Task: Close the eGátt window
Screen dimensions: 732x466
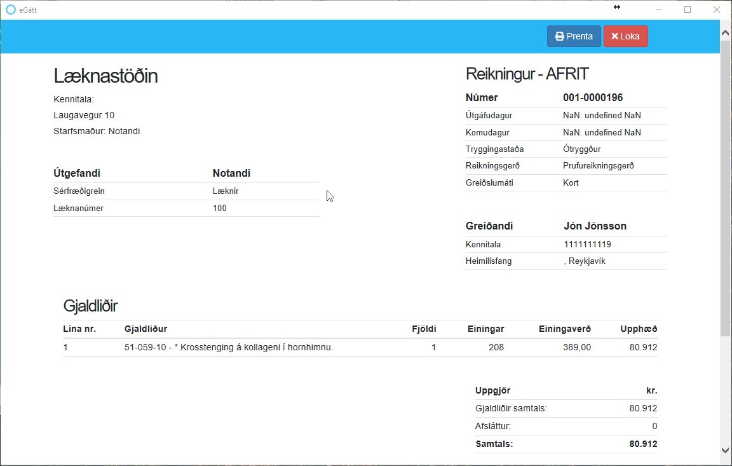Action: 717,10
